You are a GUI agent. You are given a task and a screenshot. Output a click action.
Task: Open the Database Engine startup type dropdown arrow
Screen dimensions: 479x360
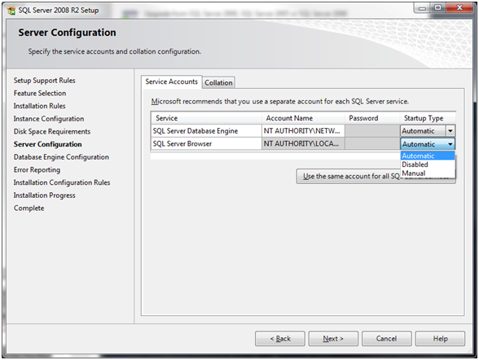[x=450, y=131]
